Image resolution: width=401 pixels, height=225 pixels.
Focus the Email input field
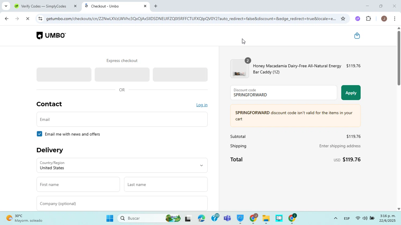pos(122,119)
